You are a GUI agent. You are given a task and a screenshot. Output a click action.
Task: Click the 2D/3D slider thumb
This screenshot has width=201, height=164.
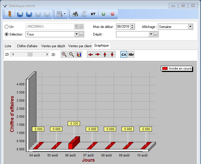[x=30, y=54]
